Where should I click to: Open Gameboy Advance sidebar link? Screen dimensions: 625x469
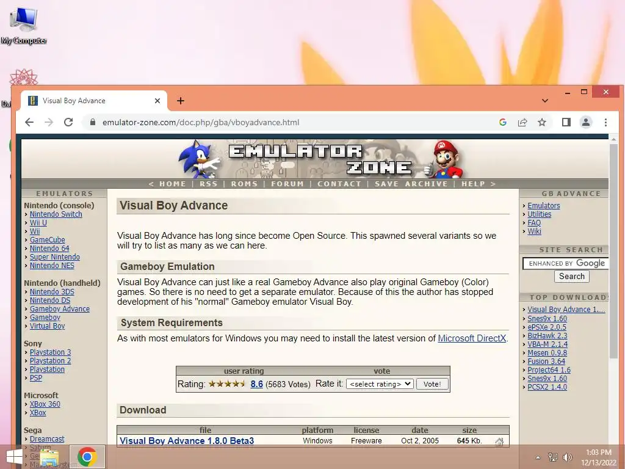pos(60,309)
